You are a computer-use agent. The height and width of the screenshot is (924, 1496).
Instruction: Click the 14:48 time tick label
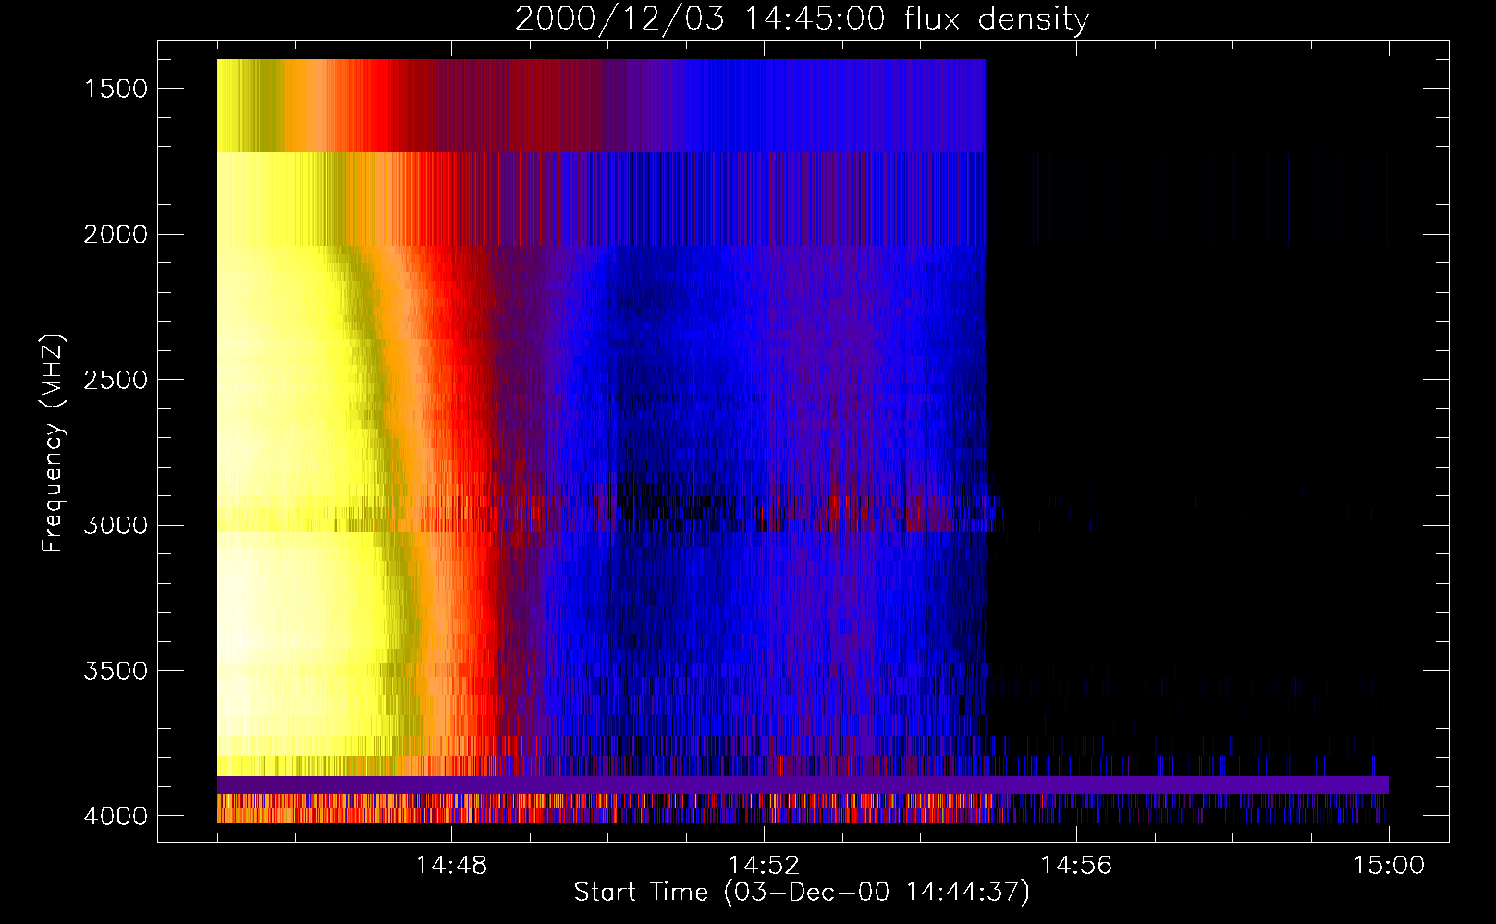point(451,865)
